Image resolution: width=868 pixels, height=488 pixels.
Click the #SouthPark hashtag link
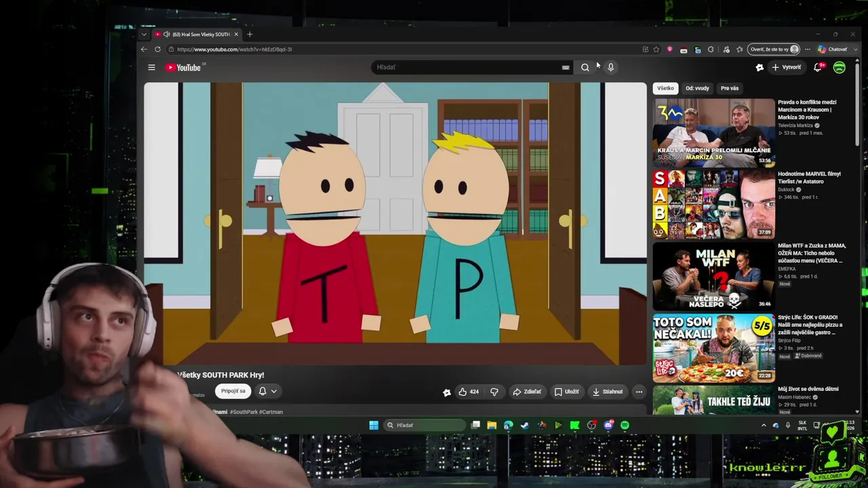243,412
